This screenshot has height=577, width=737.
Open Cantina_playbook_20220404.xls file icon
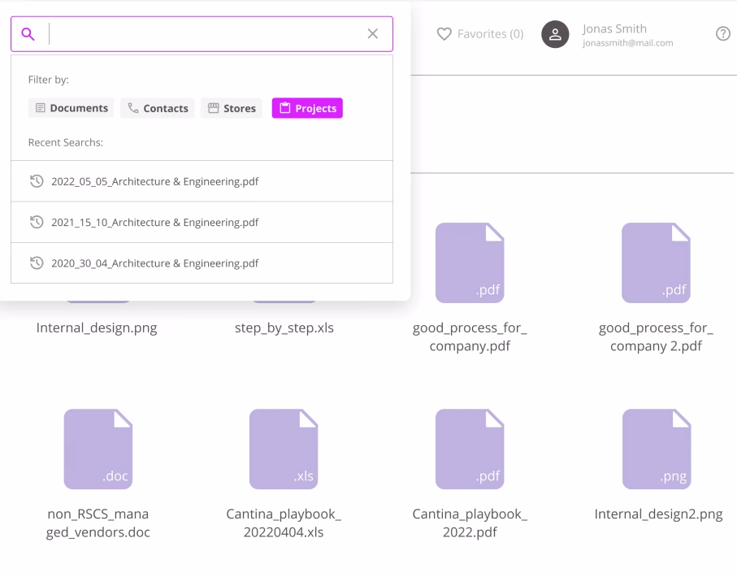click(x=284, y=449)
